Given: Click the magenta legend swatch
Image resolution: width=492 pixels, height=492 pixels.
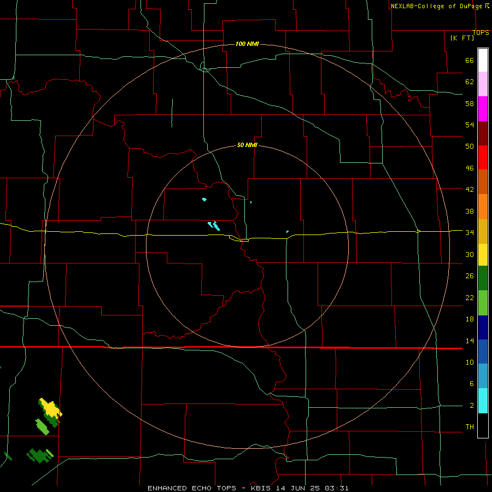Looking at the screenshot, I should [x=483, y=109].
